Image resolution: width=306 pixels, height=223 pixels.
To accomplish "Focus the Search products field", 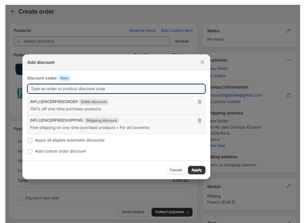I will tap(92, 41).
